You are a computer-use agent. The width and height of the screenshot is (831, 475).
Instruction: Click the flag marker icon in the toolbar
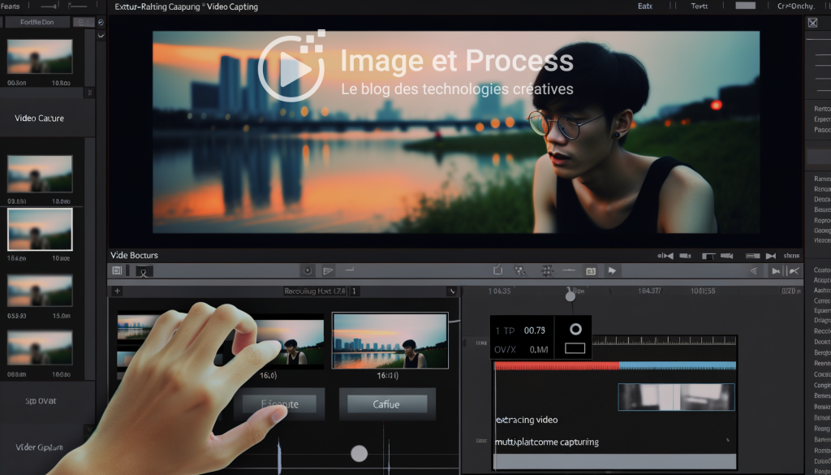point(329,270)
